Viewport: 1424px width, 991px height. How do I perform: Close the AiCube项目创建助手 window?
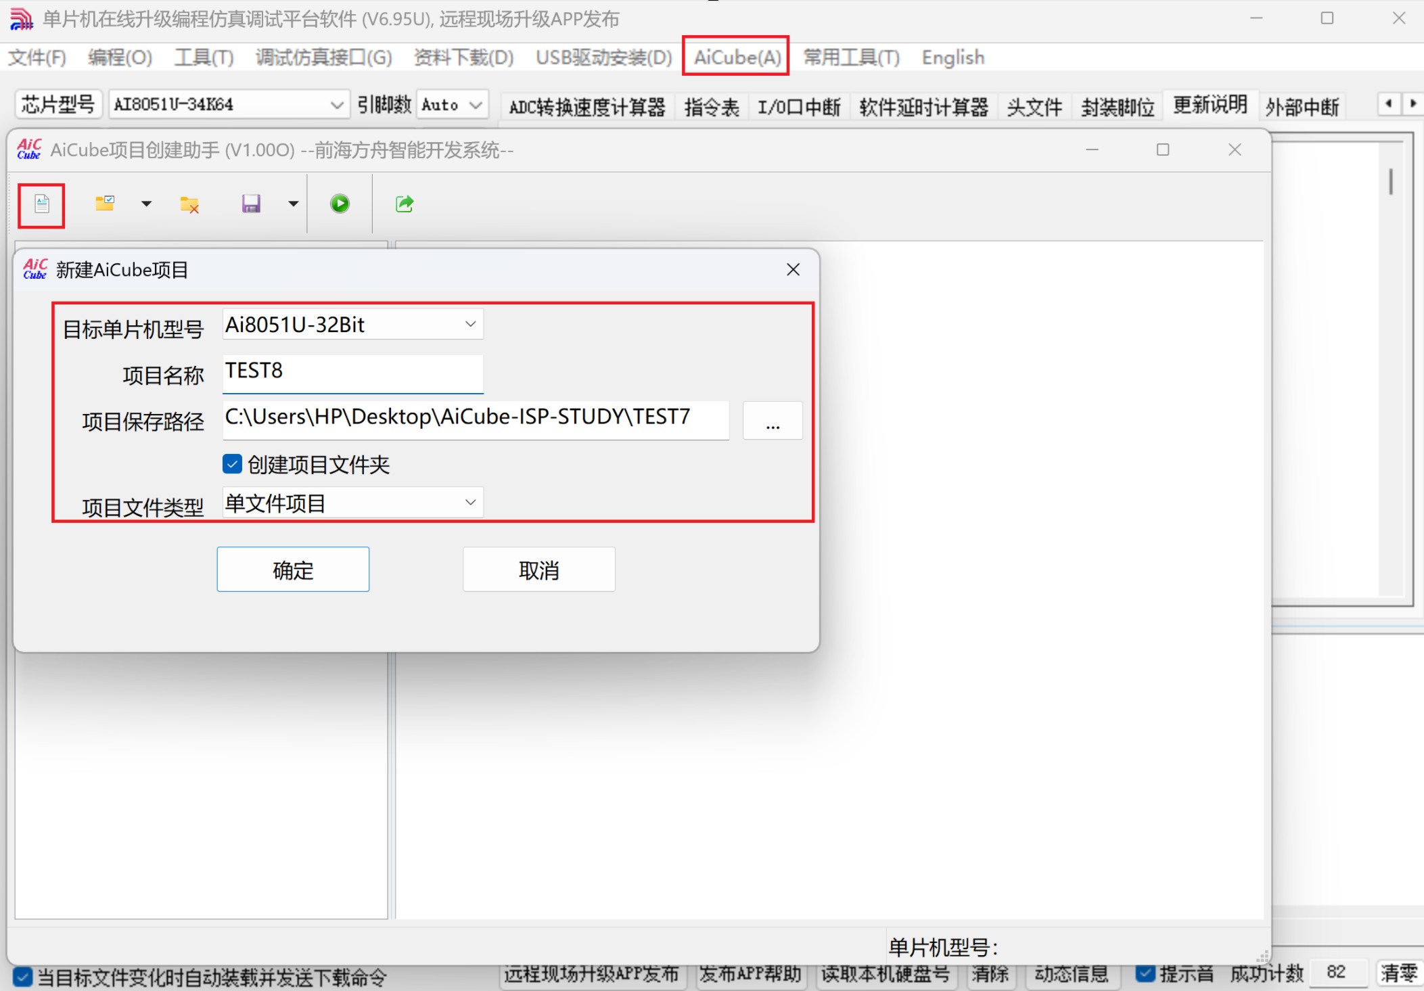(1235, 149)
